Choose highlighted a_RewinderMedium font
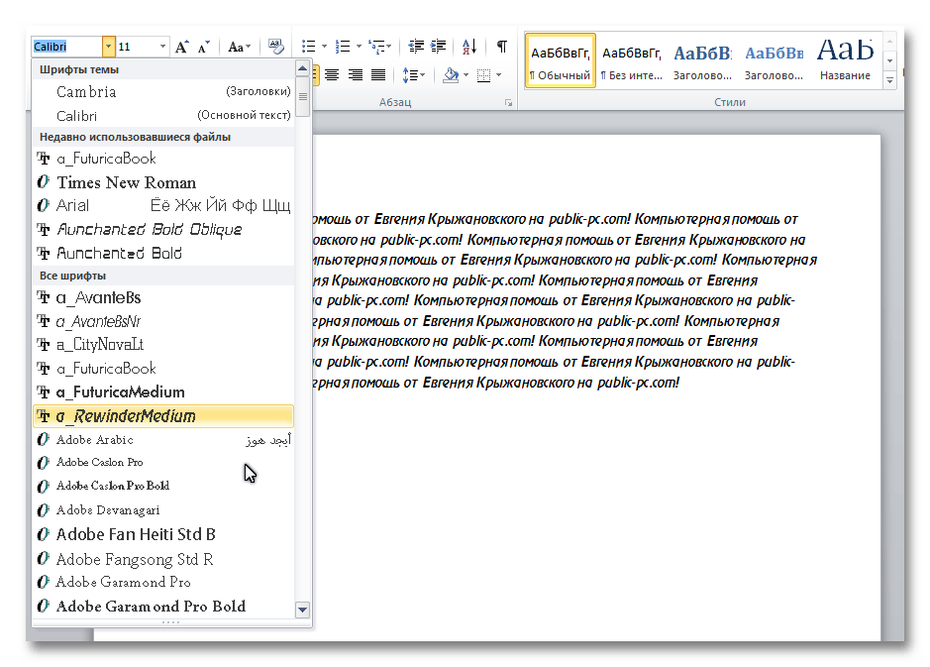This screenshot has width=930, height=667. coord(163,416)
